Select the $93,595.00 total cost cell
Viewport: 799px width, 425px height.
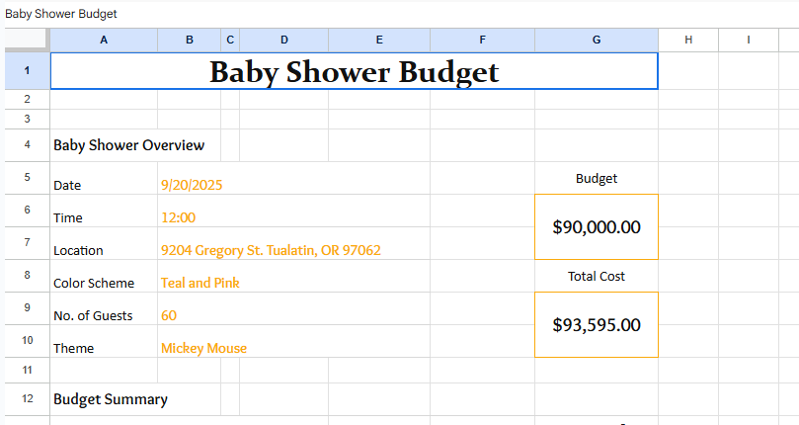click(x=596, y=324)
